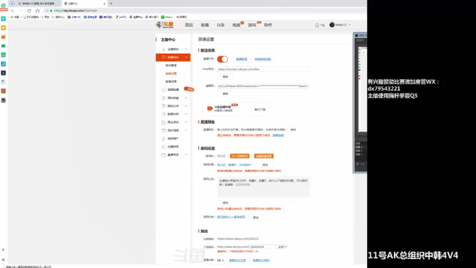Expand the first sidebar section with microphone icon
Viewport: 476px width, 268px height.
pos(186,49)
